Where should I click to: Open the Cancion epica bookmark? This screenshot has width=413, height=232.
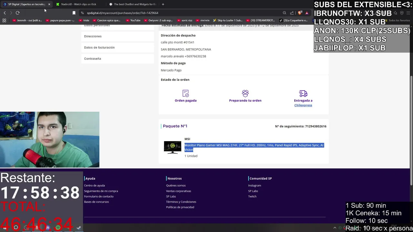point(107,20)
